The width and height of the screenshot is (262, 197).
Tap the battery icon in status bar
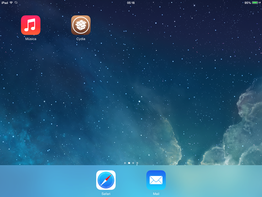point(255,3)
